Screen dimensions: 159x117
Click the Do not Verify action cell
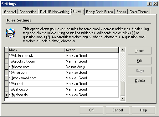pos(92,67)
